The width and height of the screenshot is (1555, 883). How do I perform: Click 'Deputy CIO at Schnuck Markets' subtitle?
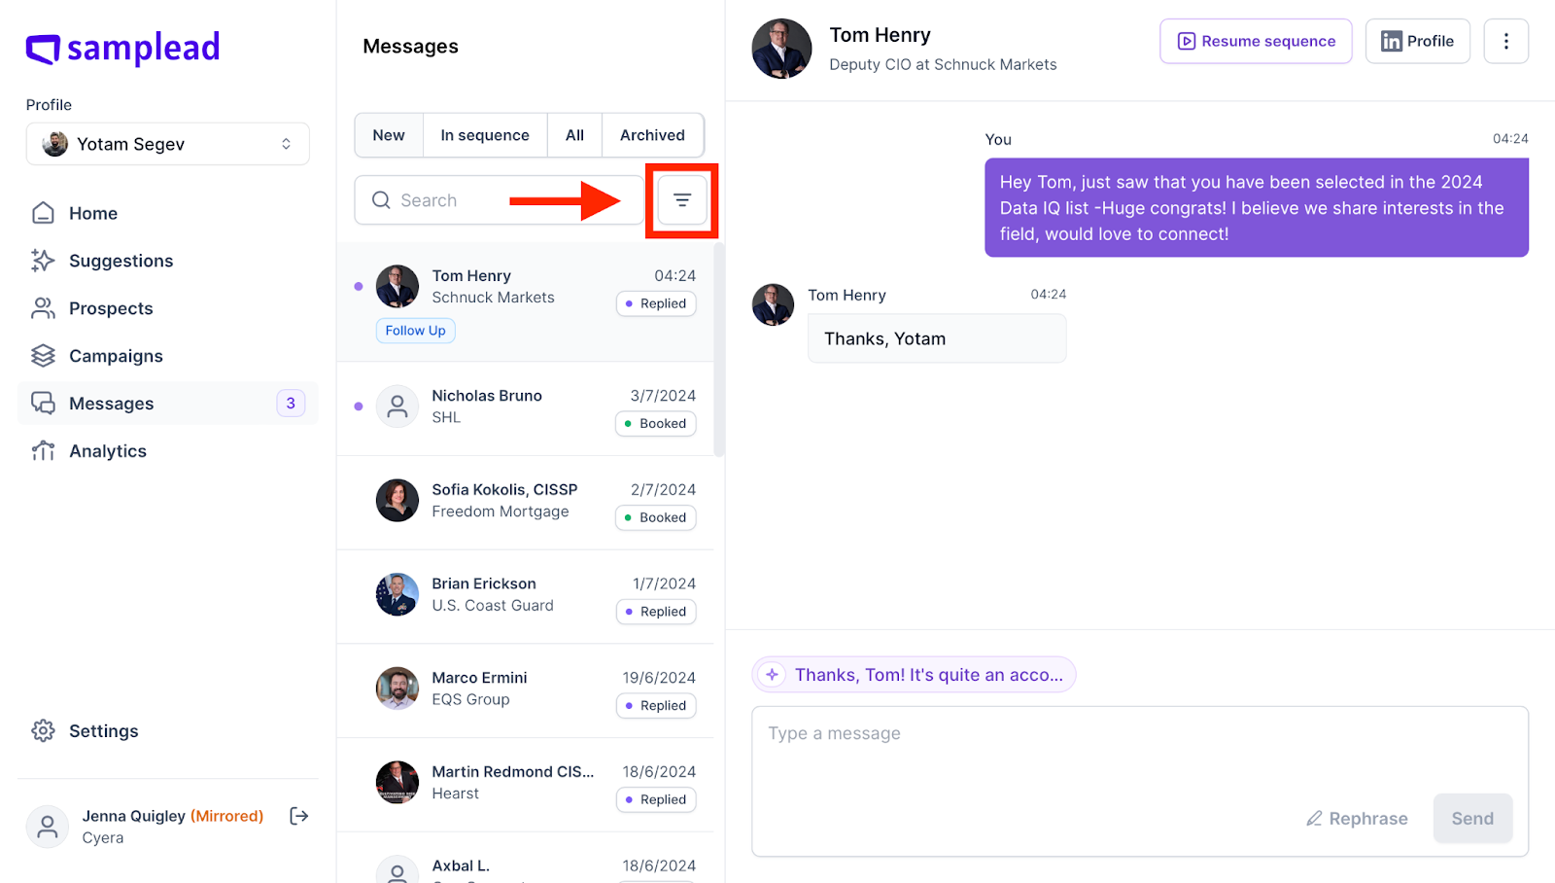[943, 65]
